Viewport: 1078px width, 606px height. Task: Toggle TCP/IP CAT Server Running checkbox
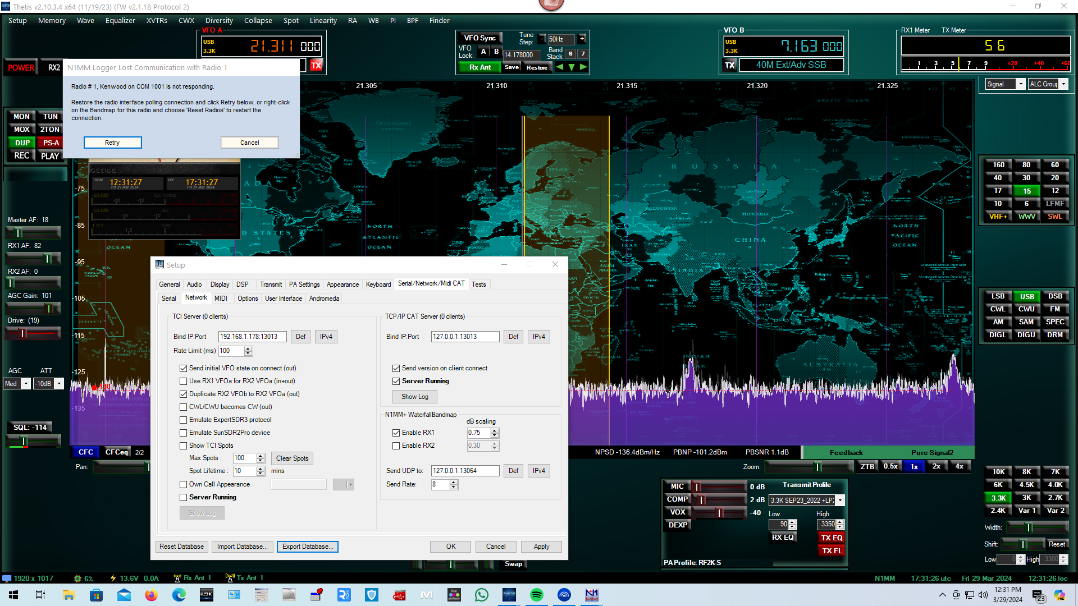(x=396, y=381)
